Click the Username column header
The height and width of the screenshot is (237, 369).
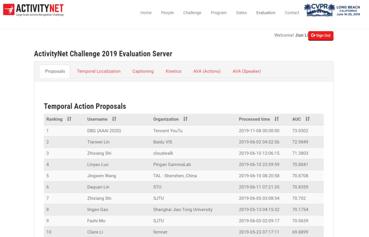97,119
